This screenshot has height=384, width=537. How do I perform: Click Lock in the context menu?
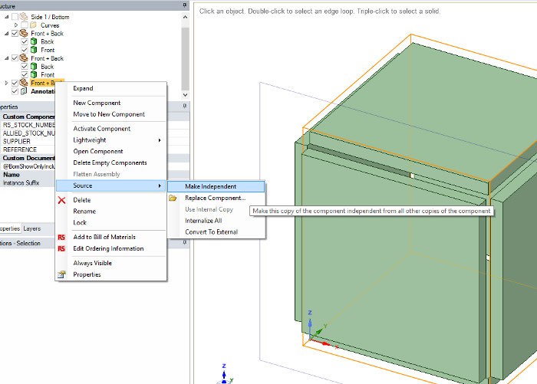[x=111, y=222]
